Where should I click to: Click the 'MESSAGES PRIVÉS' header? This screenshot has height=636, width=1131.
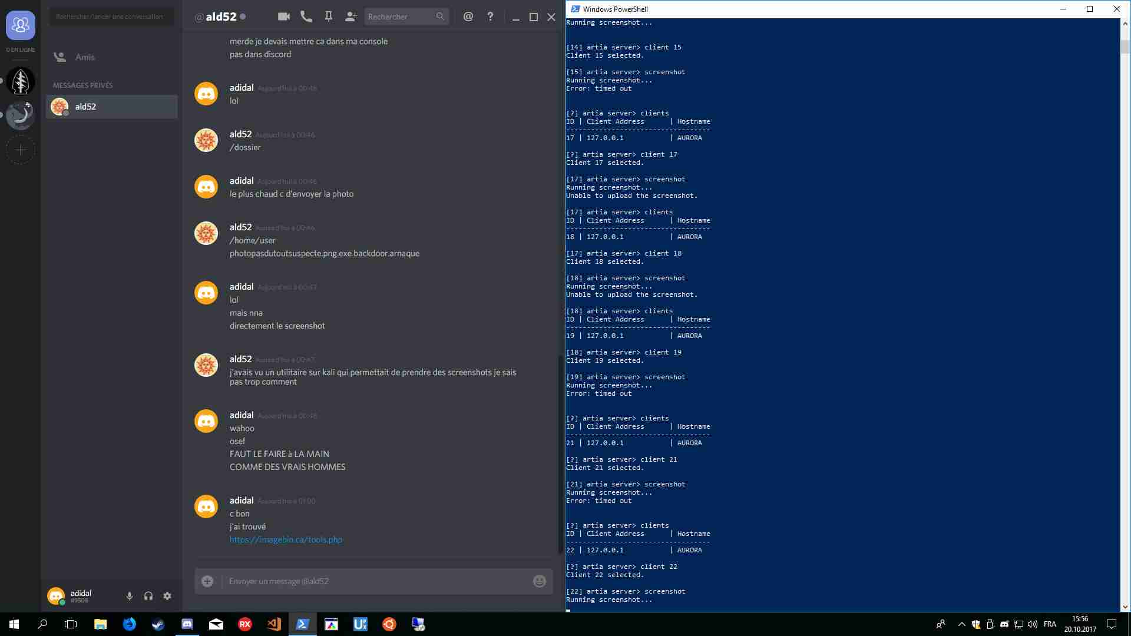tap(83, 85)
